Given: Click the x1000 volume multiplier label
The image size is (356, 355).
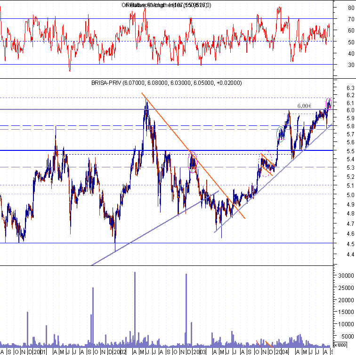Looking at the screenshot, I should click(340, 345).
